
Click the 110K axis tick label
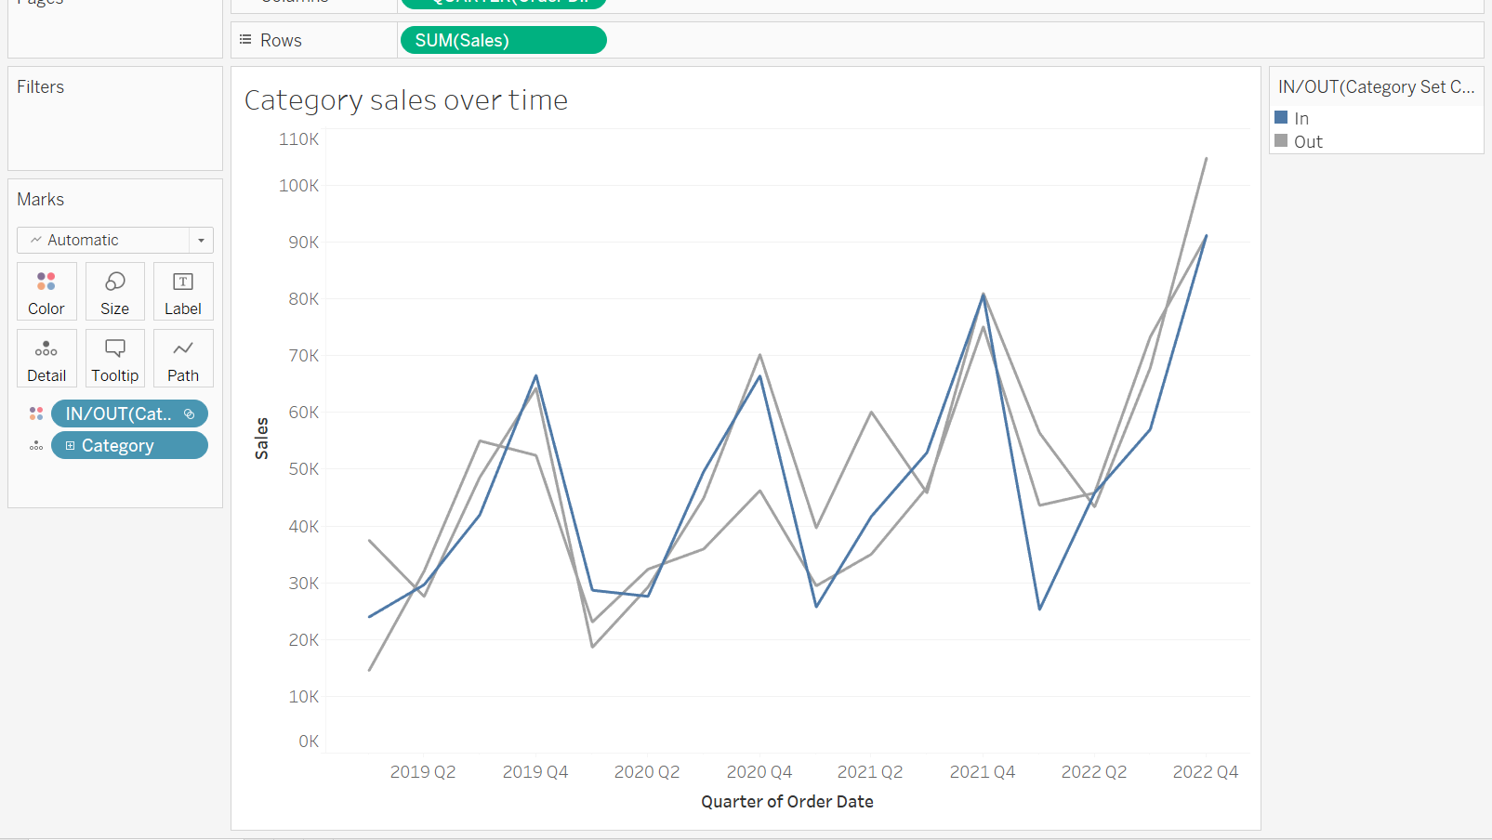click(x=298, y=139)
